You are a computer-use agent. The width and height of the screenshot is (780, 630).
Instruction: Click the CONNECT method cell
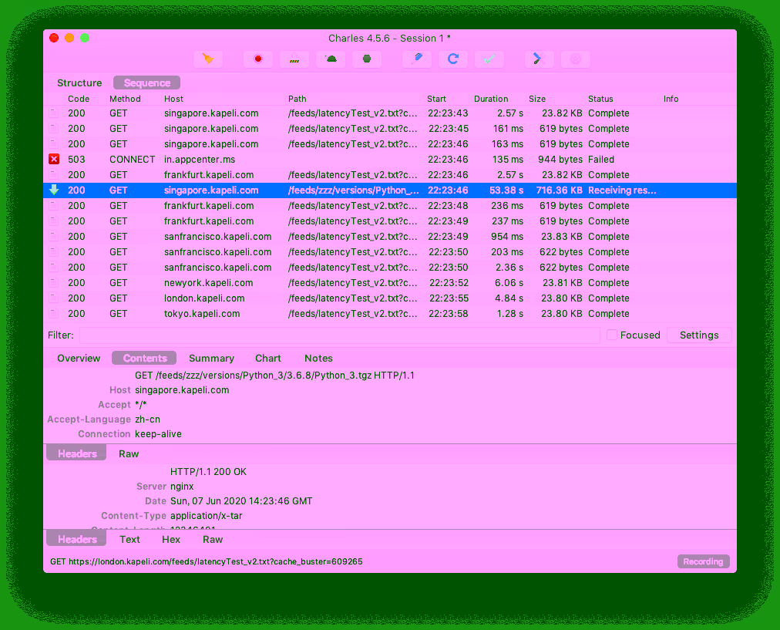tap(133, 160)
